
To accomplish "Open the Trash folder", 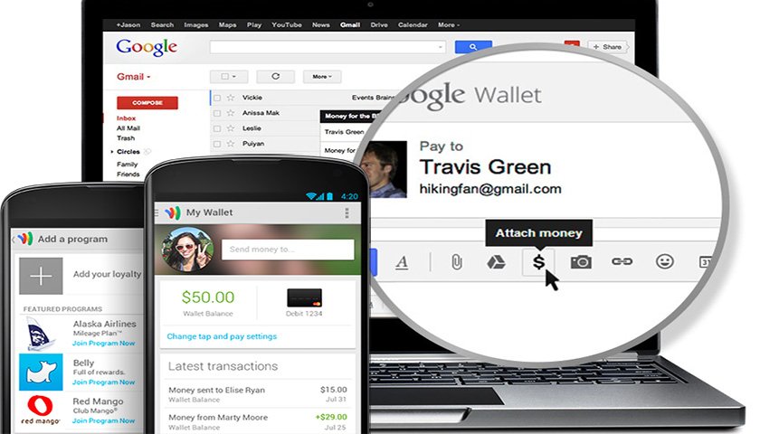I will tap(126, 138).
